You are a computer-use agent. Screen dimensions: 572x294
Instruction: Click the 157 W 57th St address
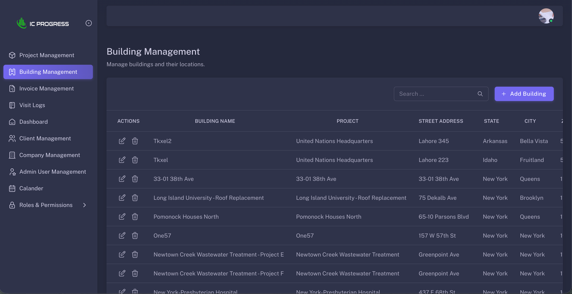coord(437,235)
